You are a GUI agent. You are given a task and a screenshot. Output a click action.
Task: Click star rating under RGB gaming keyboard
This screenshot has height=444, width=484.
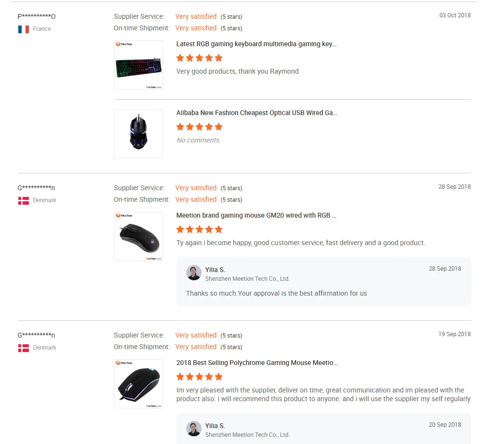pyautogui.click(x=199, y=58)
